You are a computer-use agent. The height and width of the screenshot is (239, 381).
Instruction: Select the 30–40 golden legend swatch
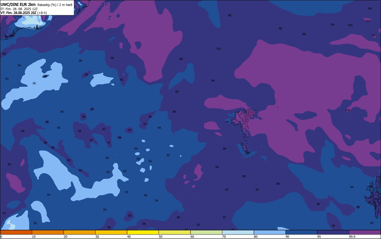[x=111, y=232]
